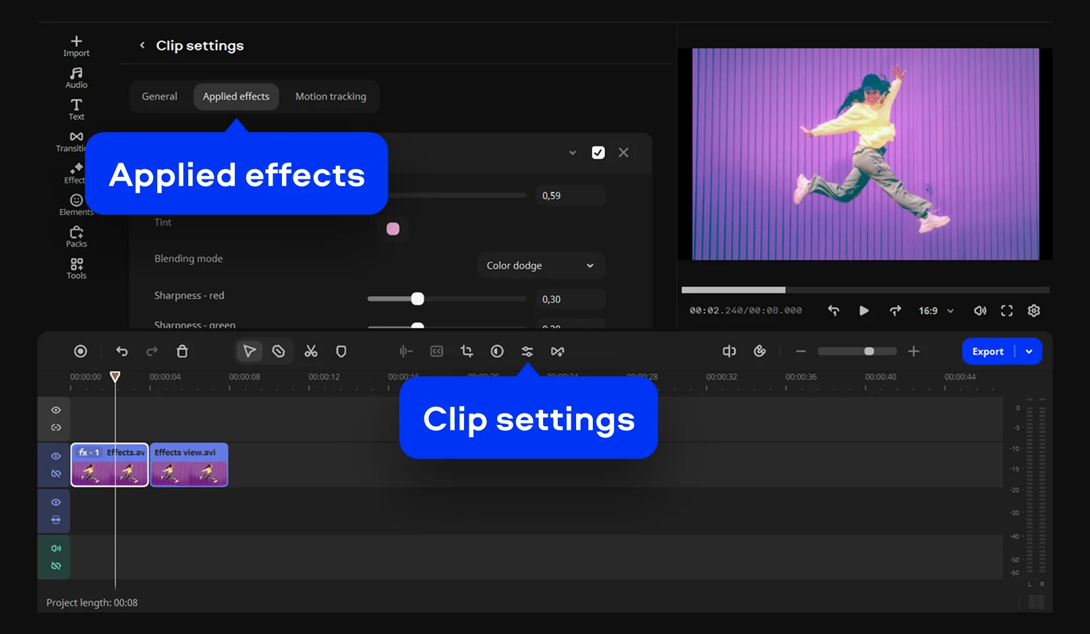This screenshot has height=634, width=1090.
Task: Uncheck the applied effect enable checkbox
Action: [x=598, y=153]
